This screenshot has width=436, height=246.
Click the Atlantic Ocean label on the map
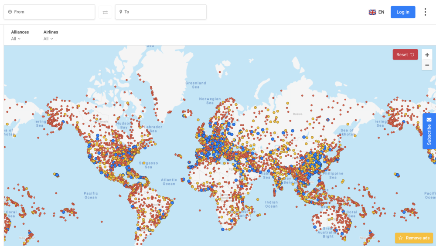(x=169, y=182)
